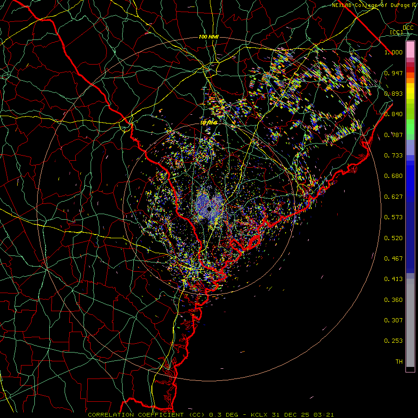Click the 0.253 scale value

pyautogui.click(x=393, y=341)
